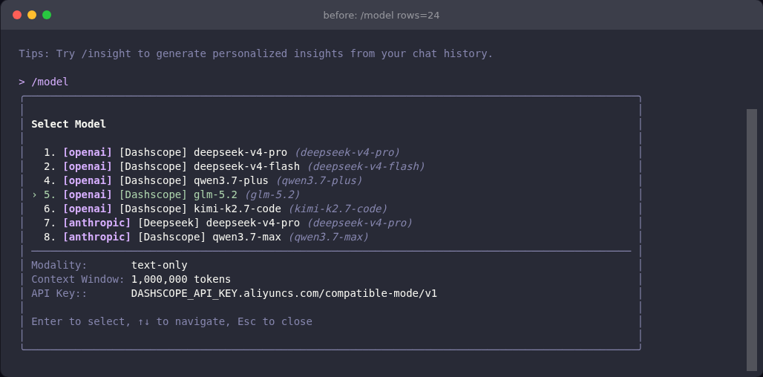Click the vertical terminal scrollbar
Viewport: 763px width, 377px height.
tap(752, 240)
